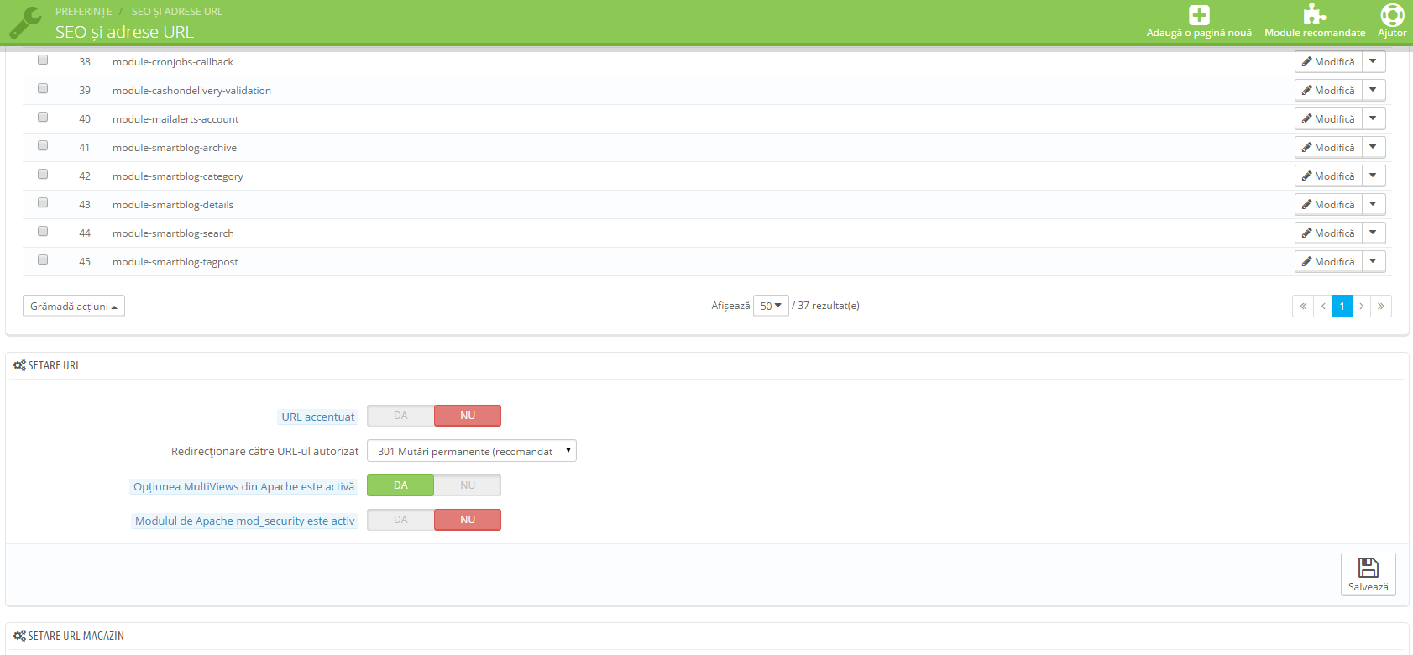Click next page arrow in pagination
The height and width of the screenshot is (655, 1413).
pos(1362,307)
